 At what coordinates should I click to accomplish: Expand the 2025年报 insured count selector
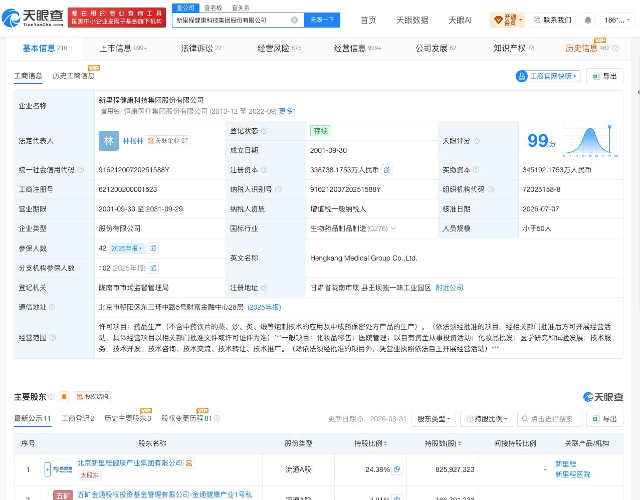[127, 248]
